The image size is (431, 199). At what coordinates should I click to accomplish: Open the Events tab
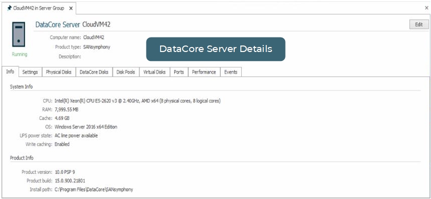pyautogui.click(x=231, y=72)
